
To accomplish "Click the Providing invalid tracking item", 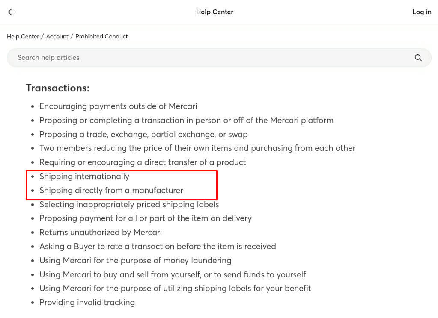I will pyautogui.click(x=87, y=302).
